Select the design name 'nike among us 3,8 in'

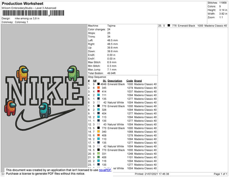(27, 18)
